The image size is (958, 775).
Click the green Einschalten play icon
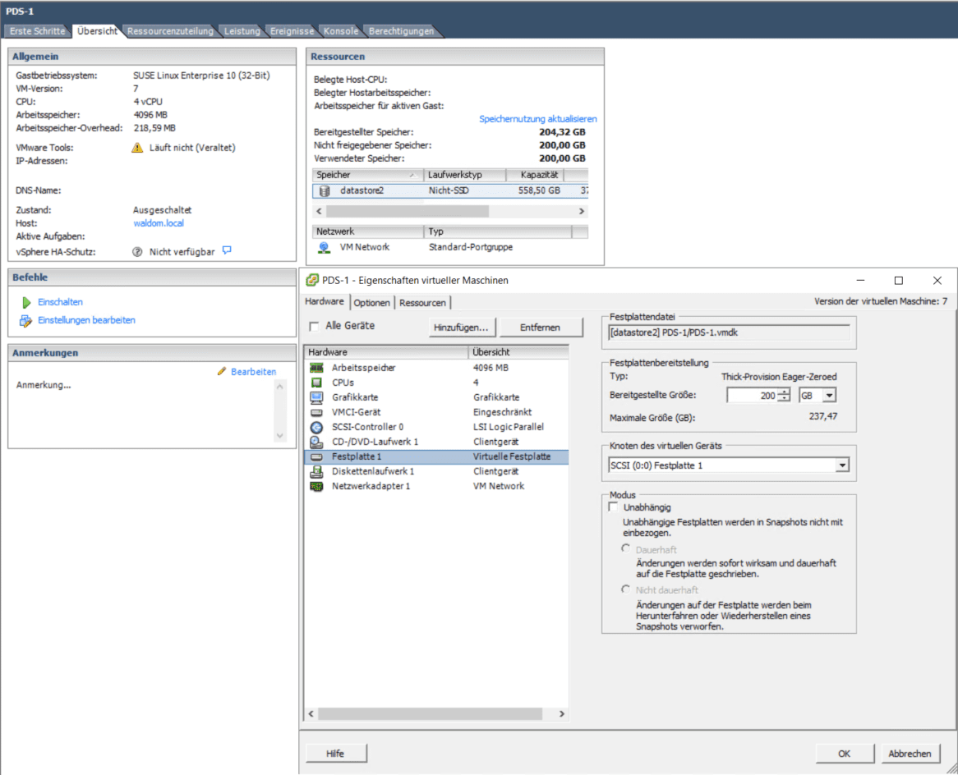26,302
